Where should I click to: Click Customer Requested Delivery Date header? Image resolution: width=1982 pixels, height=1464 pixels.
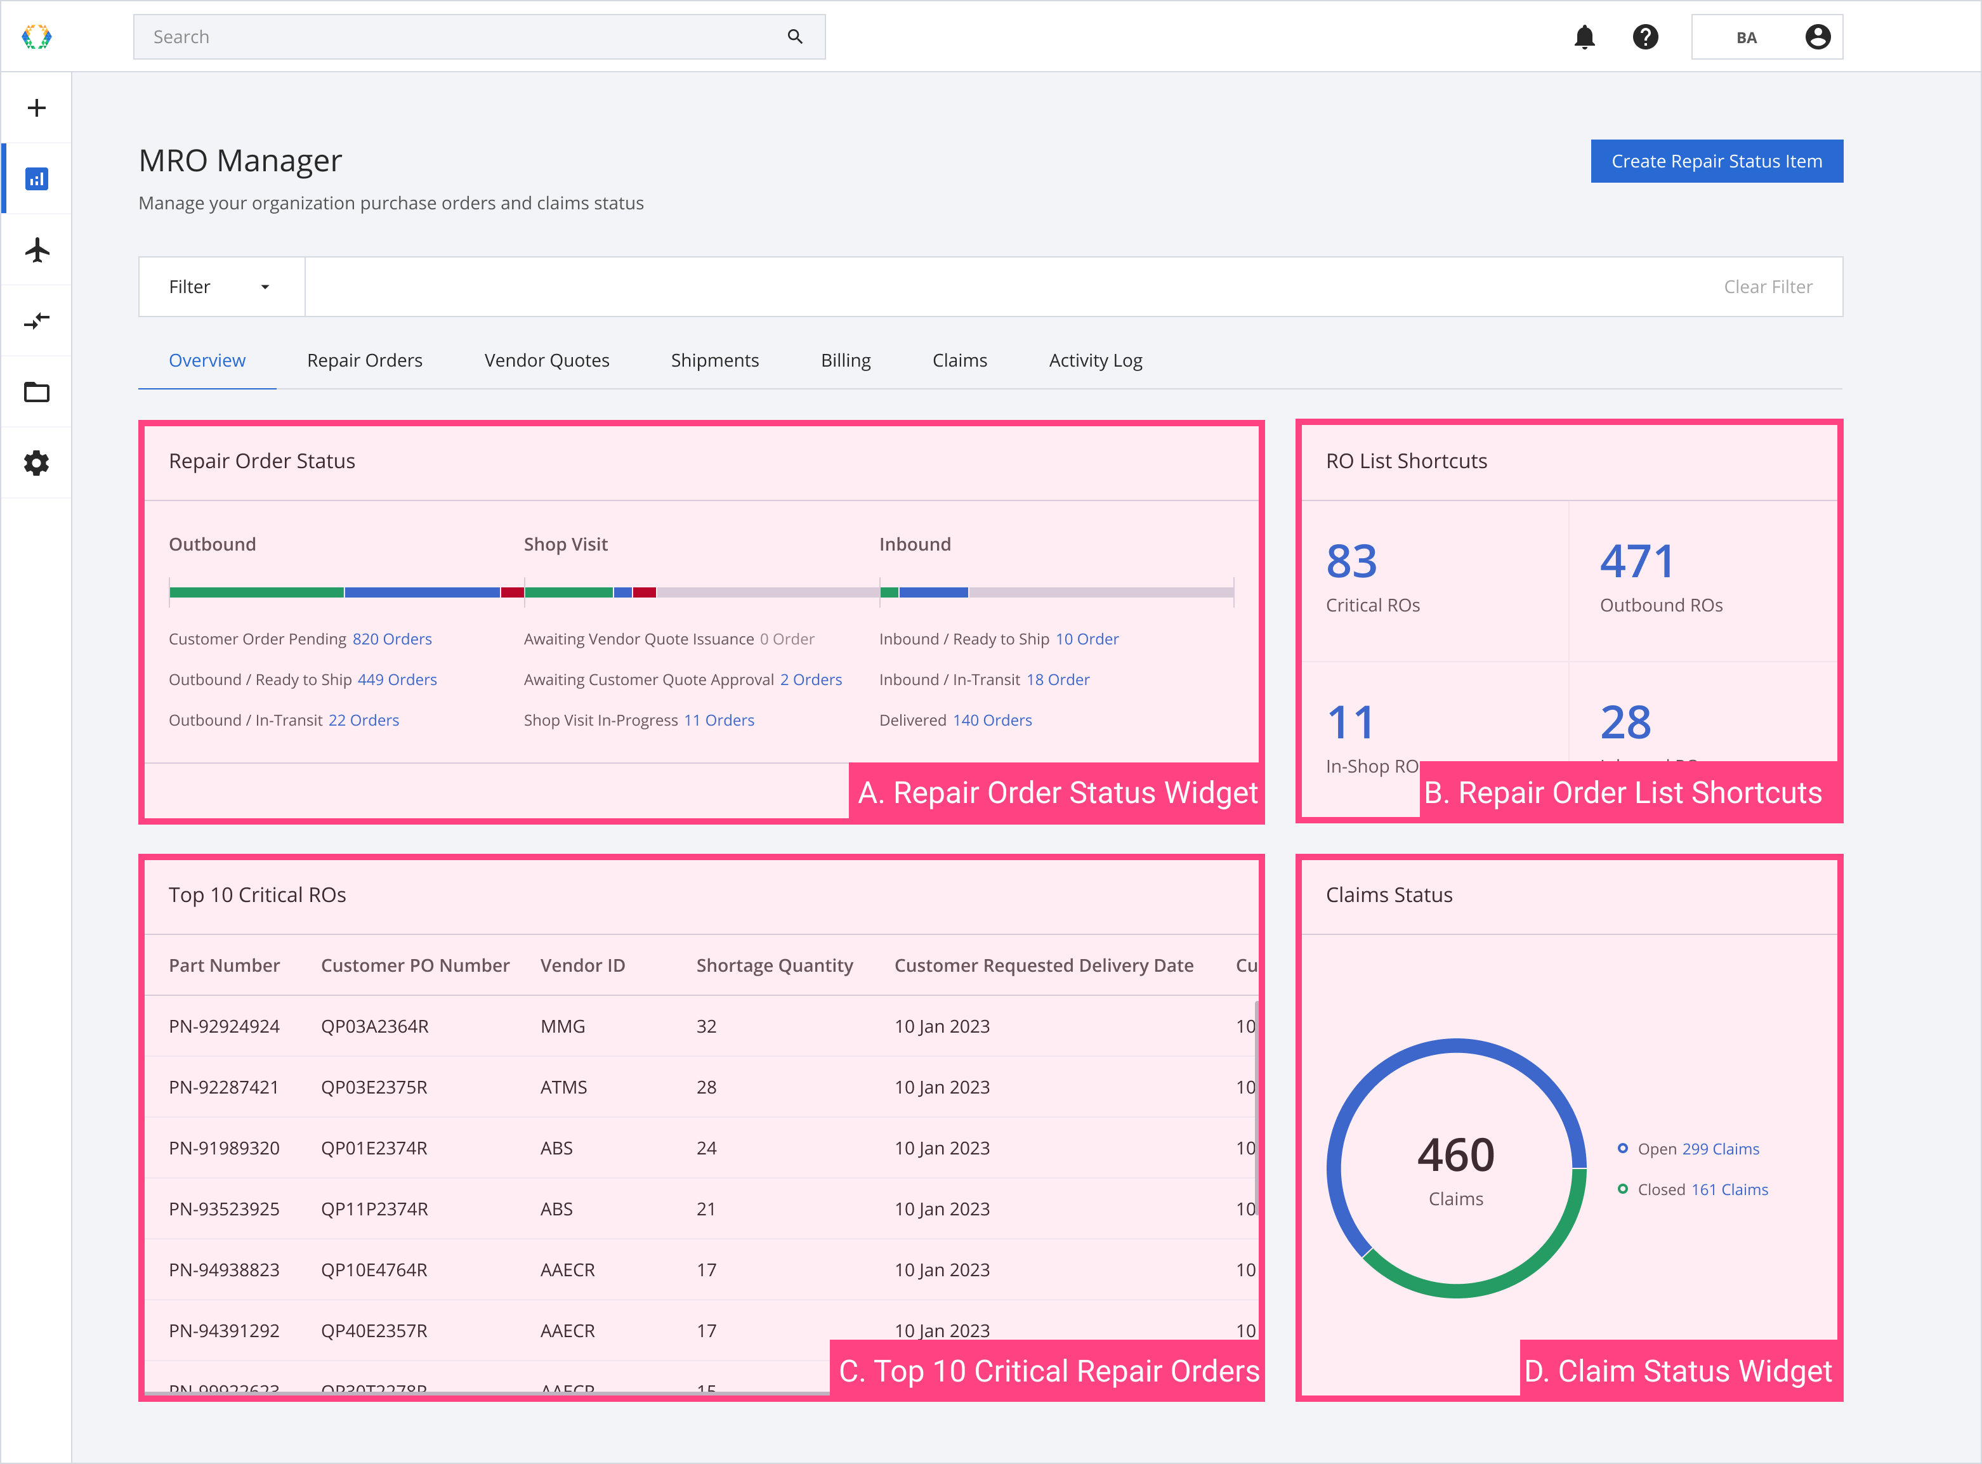[x=1043, y=965]
